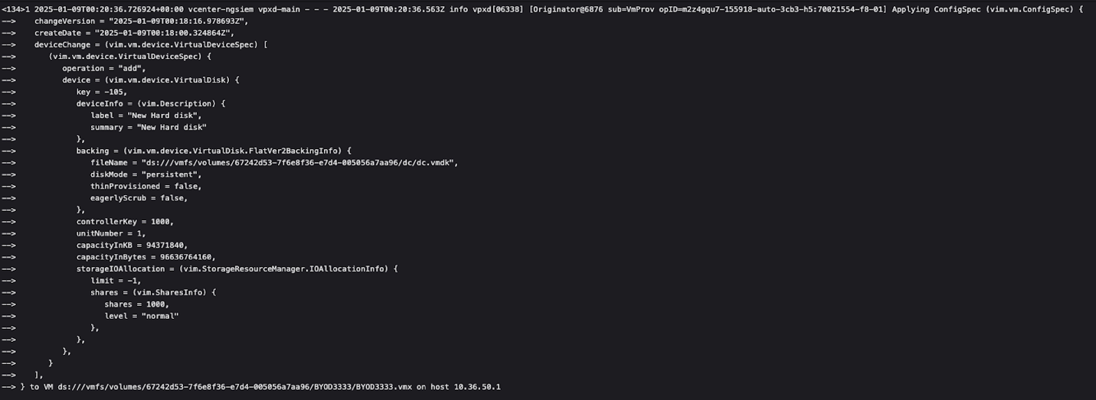The width and height of the screenshot is (1096, 400).
Task: Click the controllerKey = 1000 line
Action: (125, 221)
